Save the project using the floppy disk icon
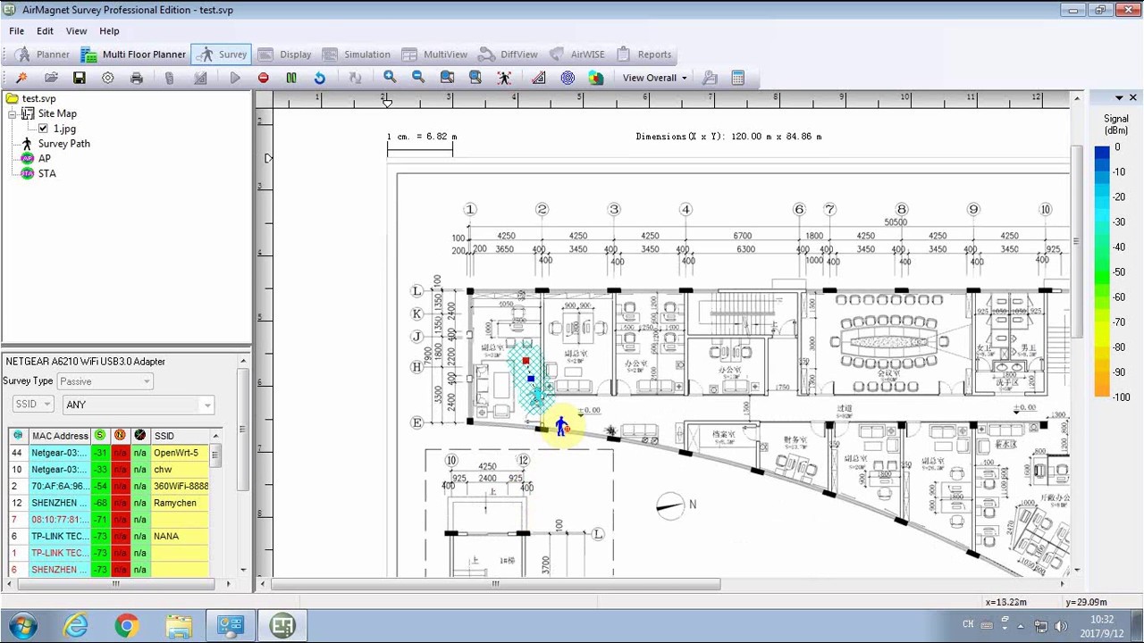The height and width of the screenshot is (643, 1144). click(x=80, y=79)
